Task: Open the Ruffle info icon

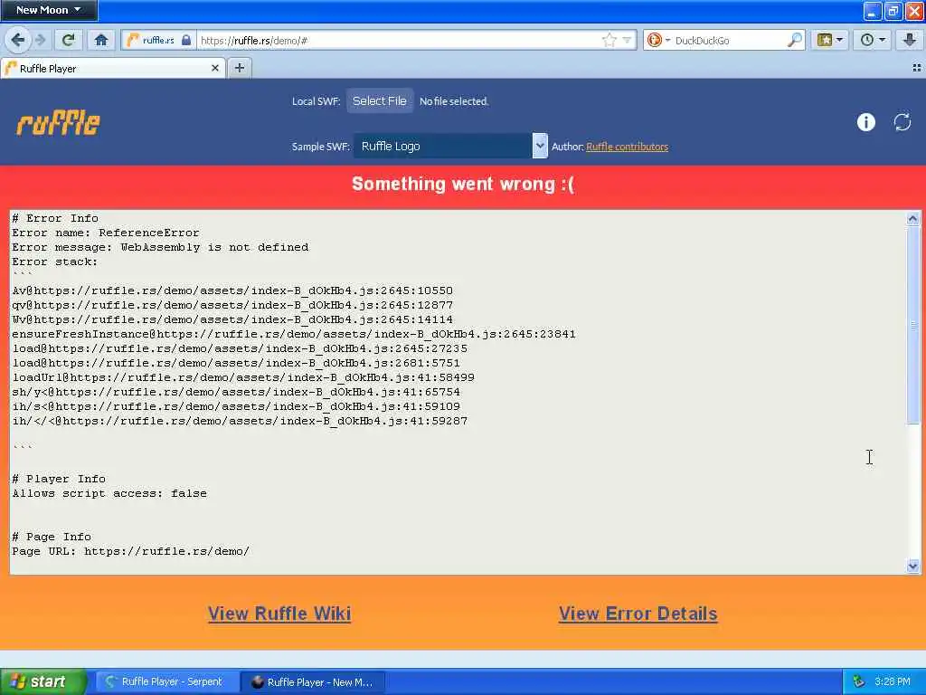Action: click(x=865, y=122)
